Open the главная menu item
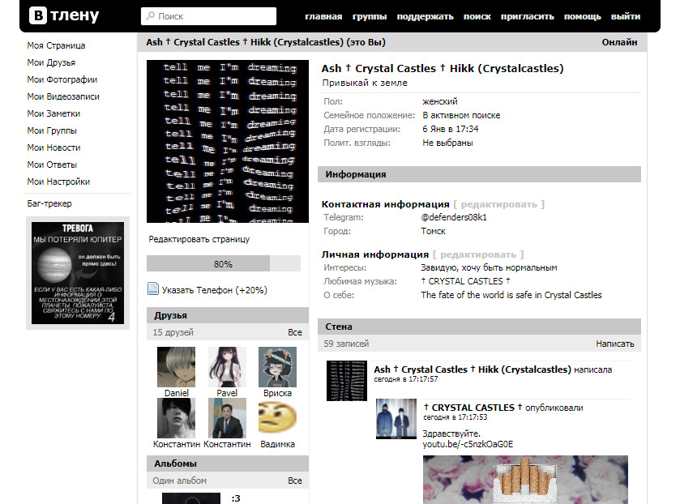This screenshot has width=680, height=504. coord(323,16)
